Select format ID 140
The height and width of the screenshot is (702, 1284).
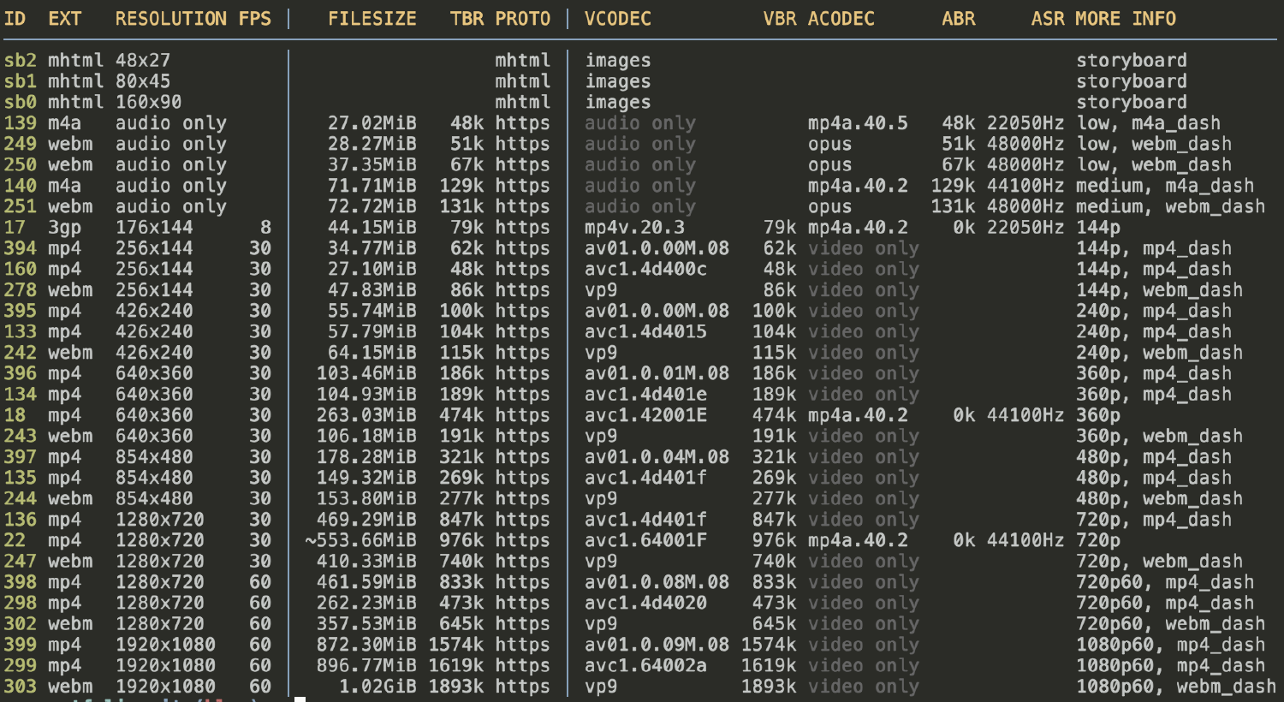21,186
